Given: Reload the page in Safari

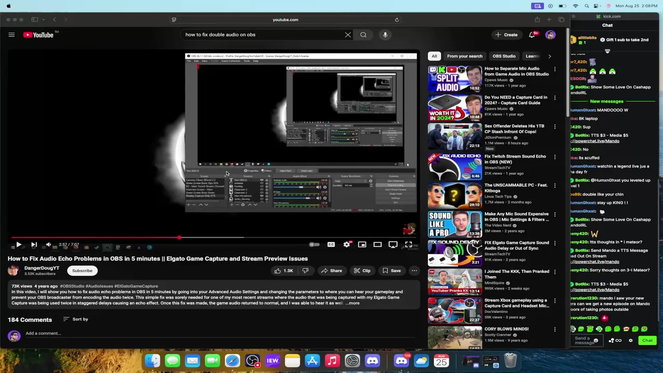Looking at the screenshot, I should click(x=397, y=20).
